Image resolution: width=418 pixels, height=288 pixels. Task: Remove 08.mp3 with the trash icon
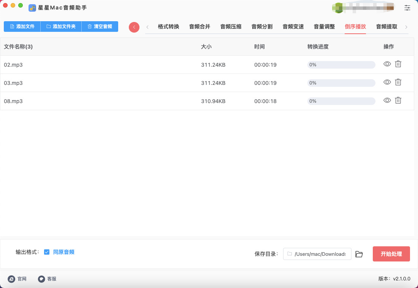[x=398, y=100]
